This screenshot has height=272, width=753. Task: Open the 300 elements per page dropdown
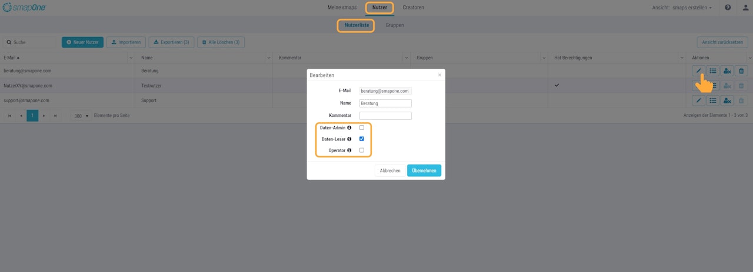(x=81, y=116)
